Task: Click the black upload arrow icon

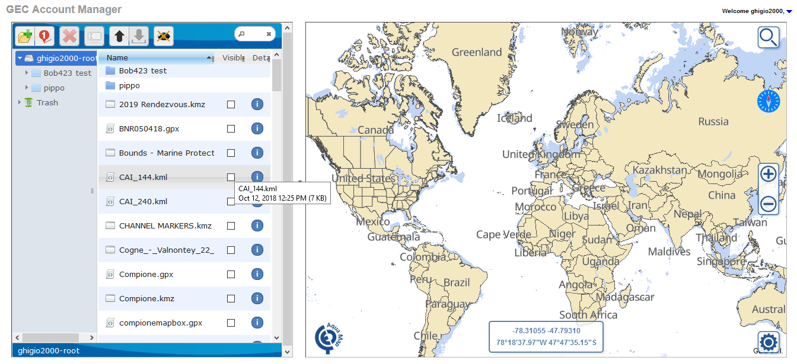Action: pos(119,36)
